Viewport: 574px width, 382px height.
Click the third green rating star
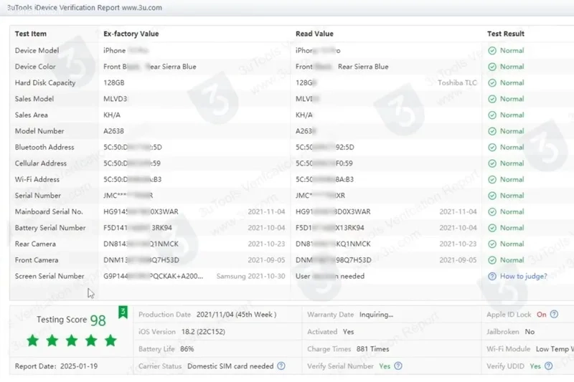(x=71, y=340)
